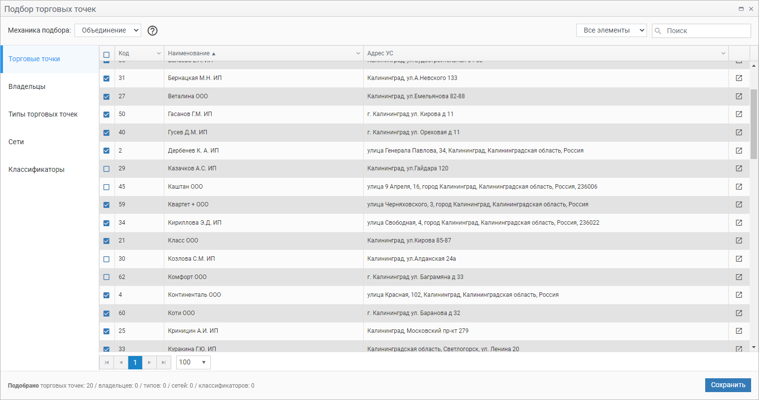This screenshot has height=400, width=759.
Task: Open the Механика подбора dropdown
Action: (108, 31)
